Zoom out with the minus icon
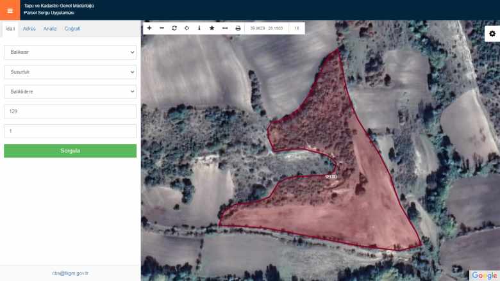Image resolution: width=500 pixels, height=281 pixels. point(162,28)
